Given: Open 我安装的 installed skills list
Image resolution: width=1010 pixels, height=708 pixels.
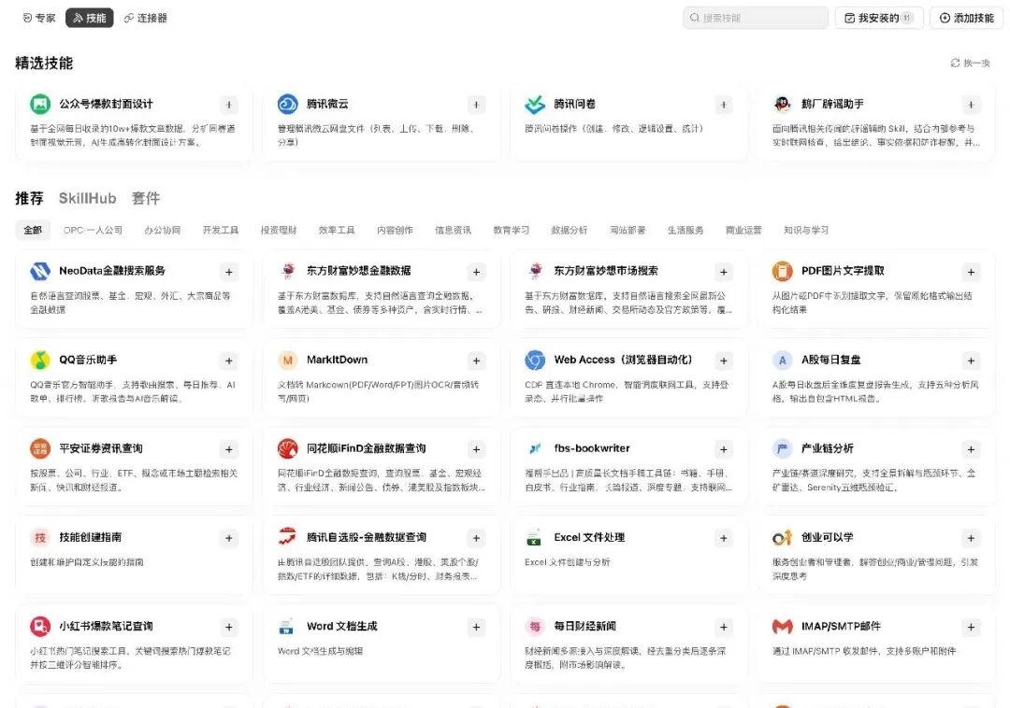Looking at the screenshot, I should pyautogui.click(x=879, y=18).
